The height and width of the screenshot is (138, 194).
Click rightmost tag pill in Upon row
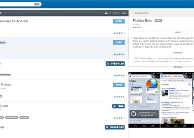coord(24,117)
